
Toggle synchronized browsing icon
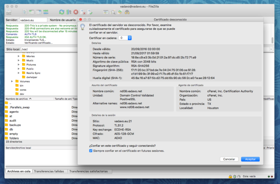120,12
